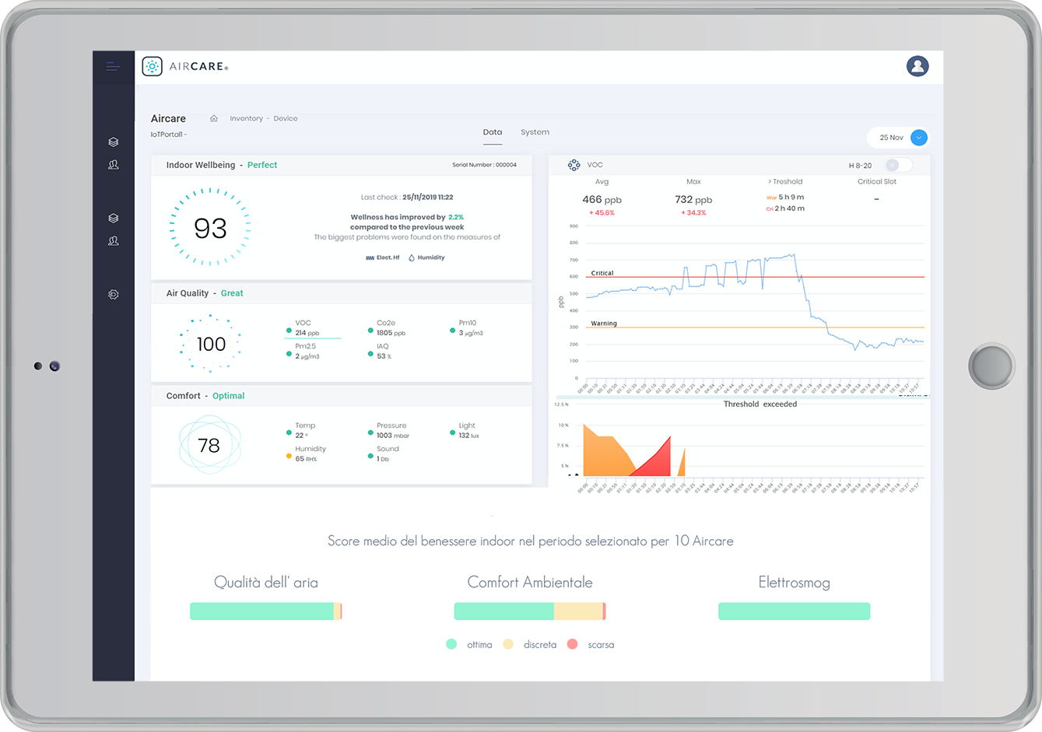Open the Device breadcrumb link
The width and height of the screenshot is (1042, 732).
[286, 119]
